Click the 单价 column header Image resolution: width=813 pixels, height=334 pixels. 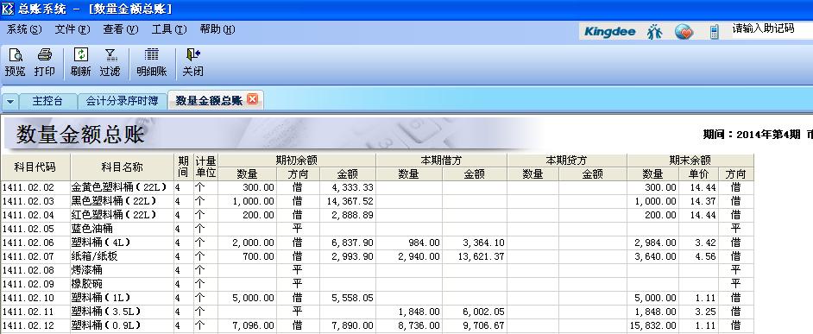pyautogui.click(x=698, y=174)
